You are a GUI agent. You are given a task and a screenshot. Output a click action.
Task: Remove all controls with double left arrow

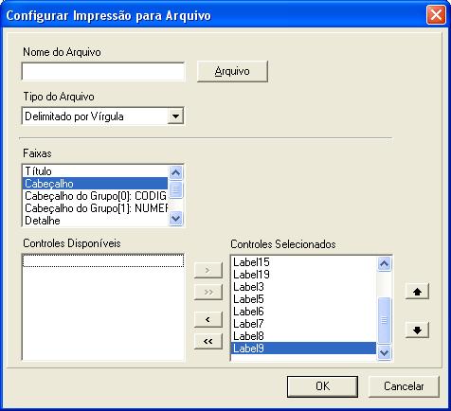pyautogui.click(x=208, y=341)
